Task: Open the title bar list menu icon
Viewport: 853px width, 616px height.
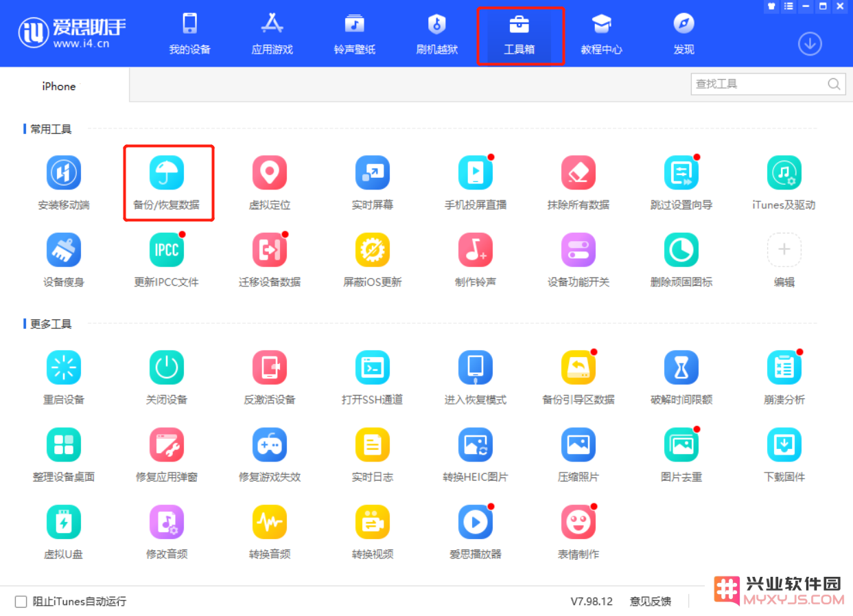Action: tap(789, 6)
